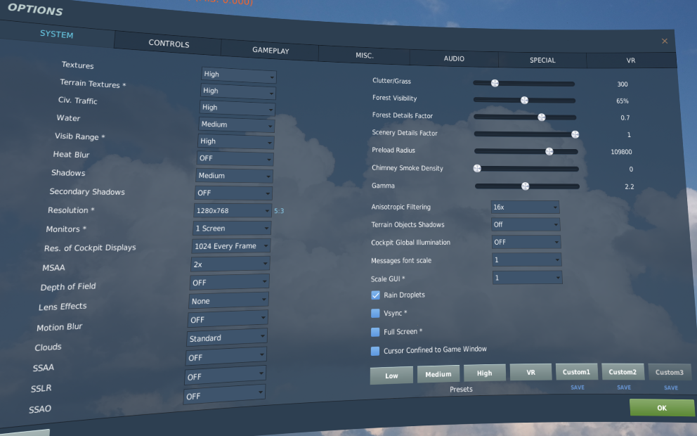This screenshot has height=436, width=697.
Task: Apply the Medium graphics preset
Action: [438, 374]
